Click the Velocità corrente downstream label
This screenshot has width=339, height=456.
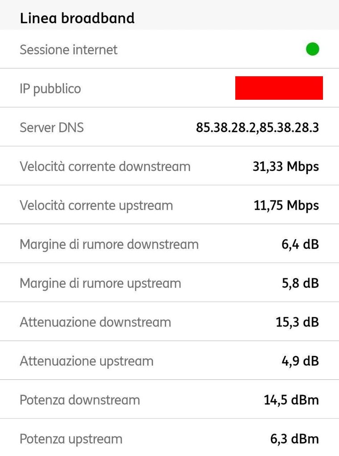105,167
